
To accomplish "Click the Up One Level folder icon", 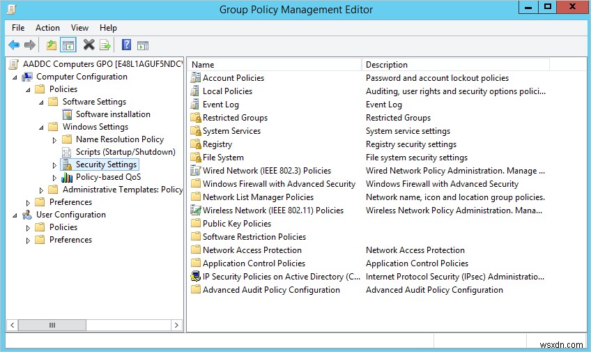I will pos(51,45).
